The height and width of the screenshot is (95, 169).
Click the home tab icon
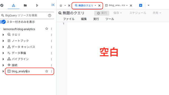point(61,5)
